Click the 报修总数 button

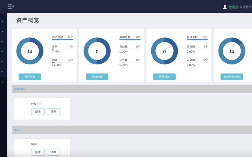click(x=164, y=77)
